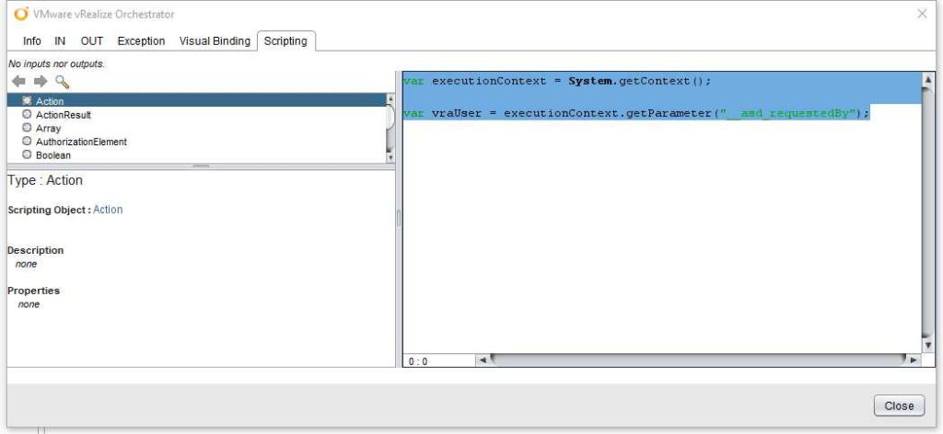Click the cursor position indicator 0 : 0

[x=418, y=361]
